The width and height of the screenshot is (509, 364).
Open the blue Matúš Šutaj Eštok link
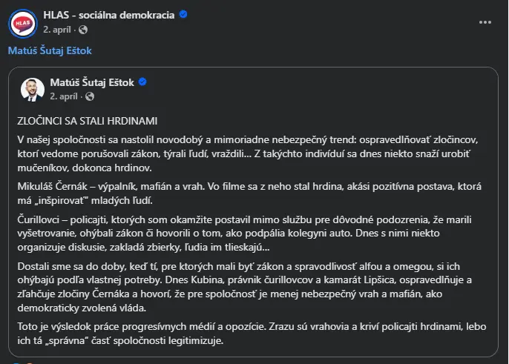50,50
